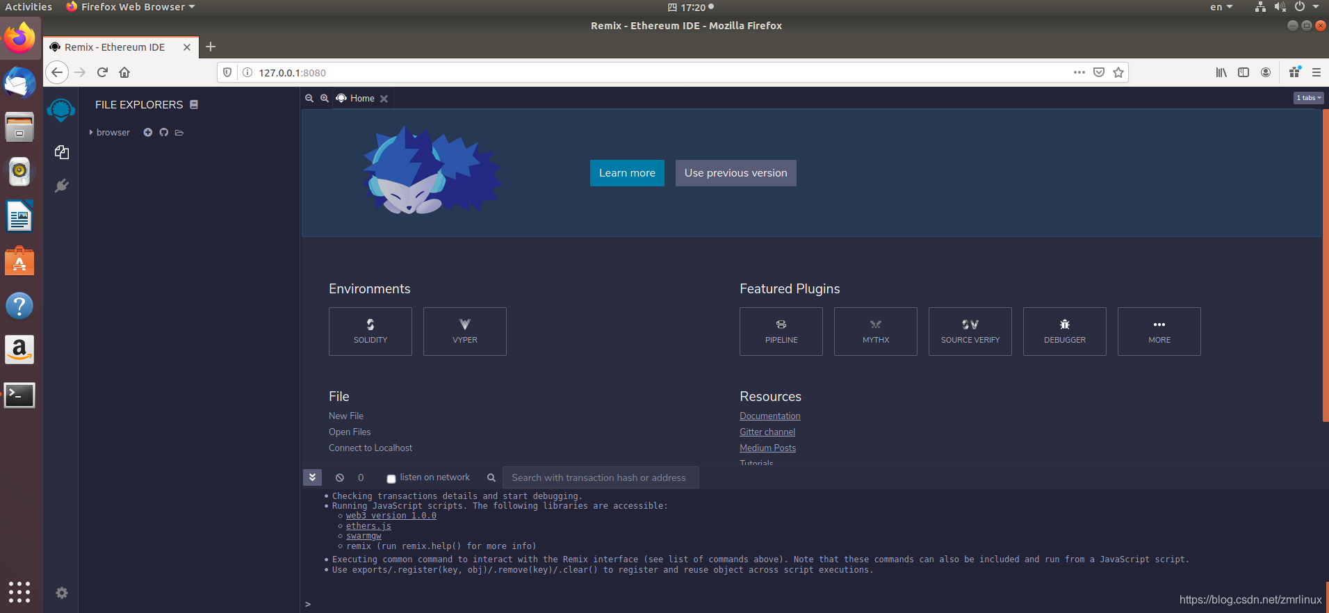1329x613 pixels.
Task: Open swarmgw terminal link
Action: coord(364,536)
